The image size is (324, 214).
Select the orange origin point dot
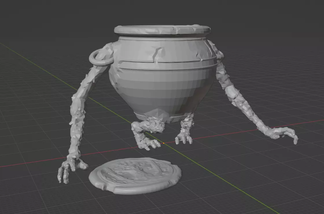tap(164, 143)
